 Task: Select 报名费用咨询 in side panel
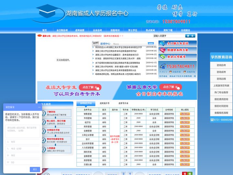point(221,99)
